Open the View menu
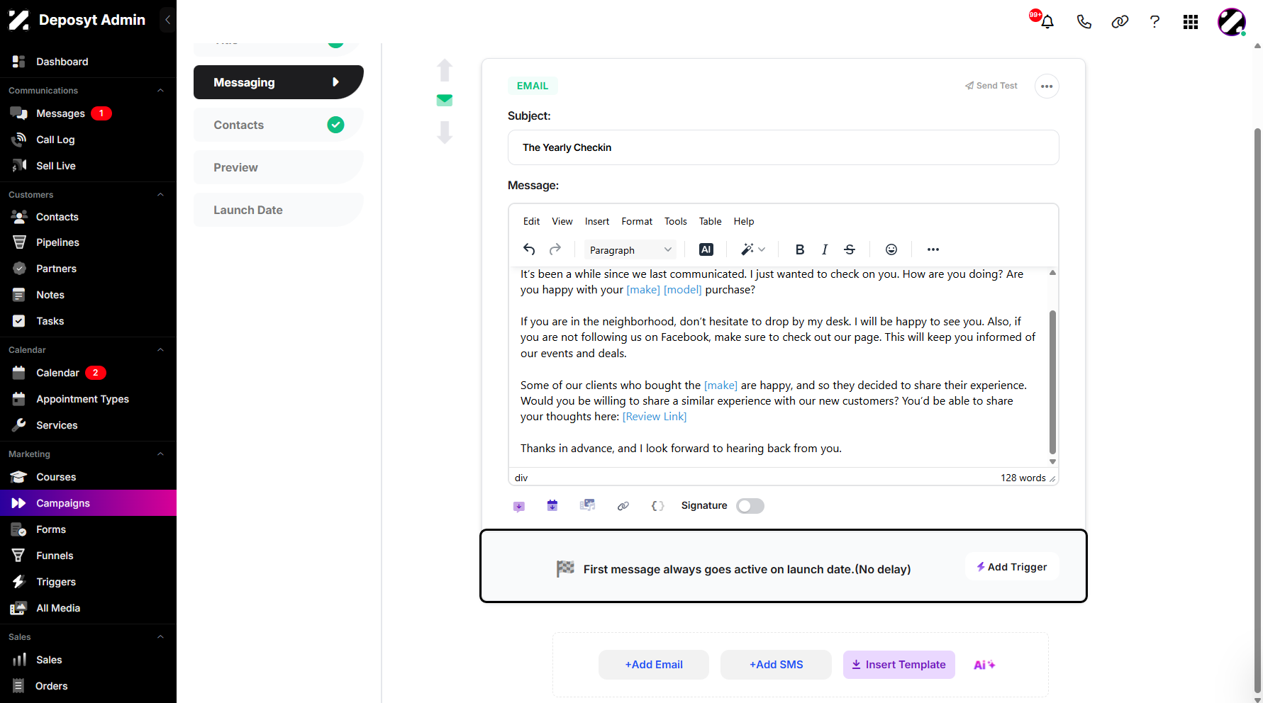Viewport: 1263px width, 703px height. click(562, 221)
